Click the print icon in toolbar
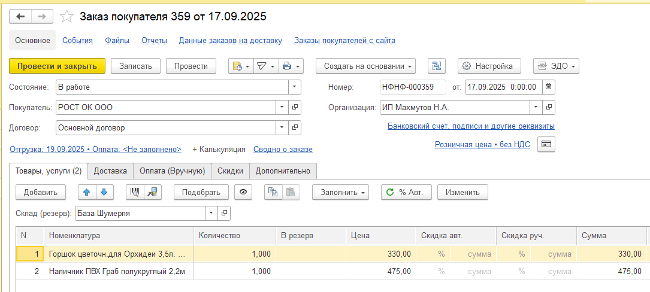The height and width of the screenshot is (292, 650). pyautogui.click(x=287, y=66)
